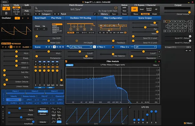Viewport: 195px width, 126px height.
Task: Choose the Bright character button
Action: pyautogui.click(x=154, y=14)
